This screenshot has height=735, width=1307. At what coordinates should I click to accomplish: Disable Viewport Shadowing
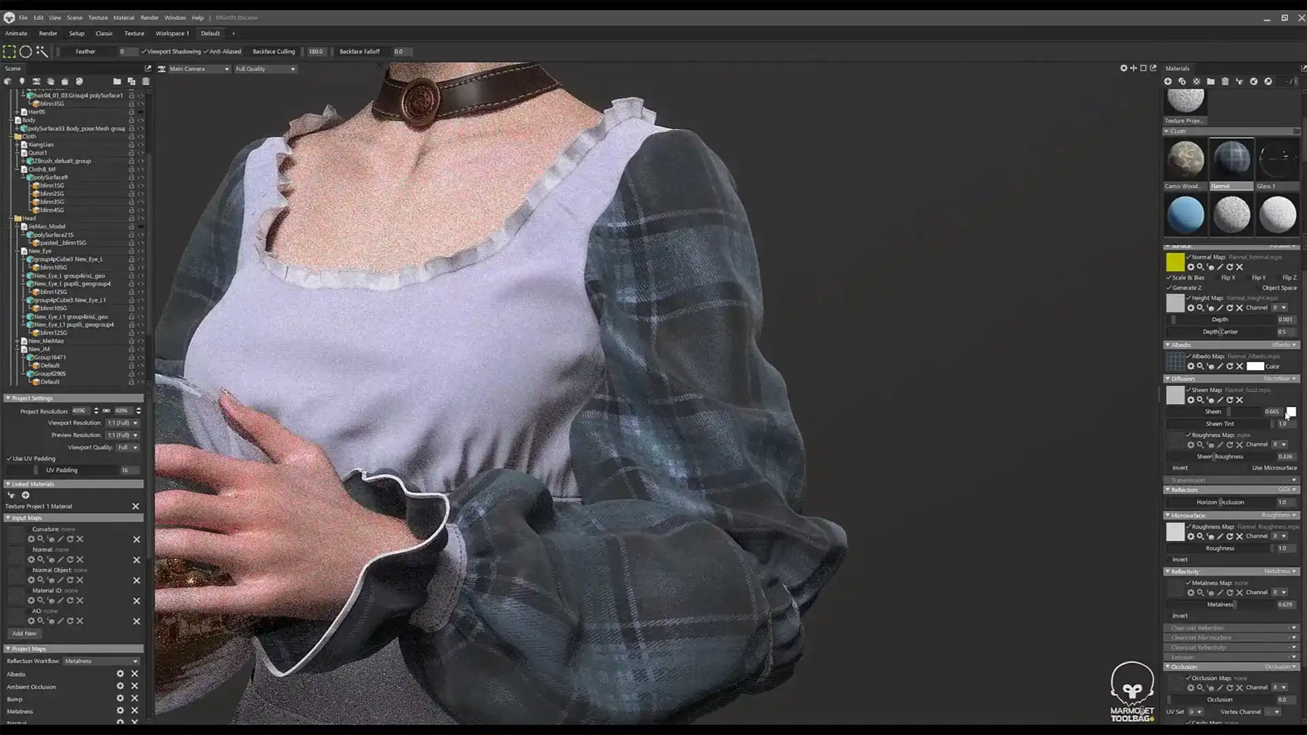pyautogui.click(x=144, y=51)
